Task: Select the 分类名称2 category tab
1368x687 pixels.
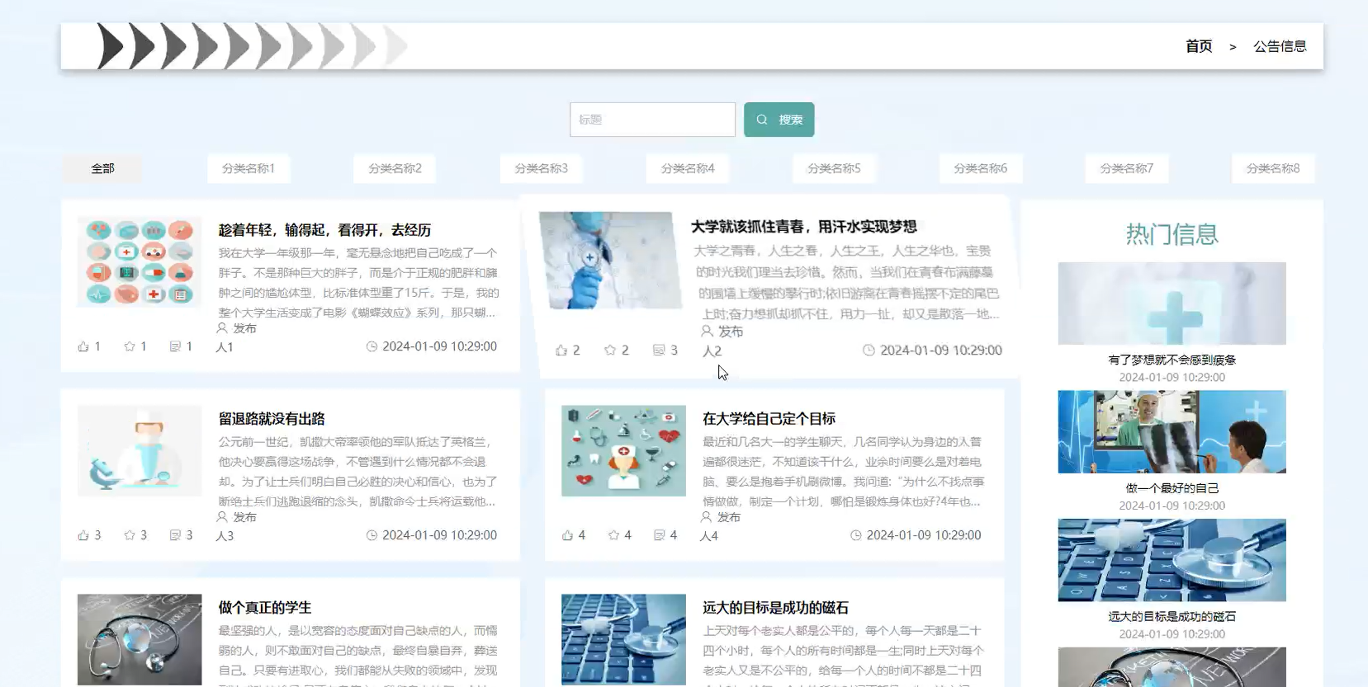Action: coord(395,168)
